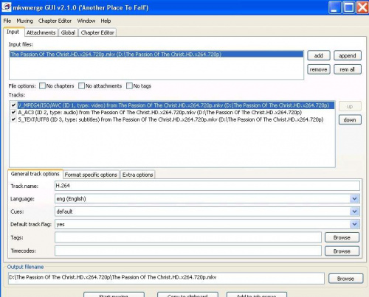Click the add input file button
This screenshot has width=369, height=297.
319,55
